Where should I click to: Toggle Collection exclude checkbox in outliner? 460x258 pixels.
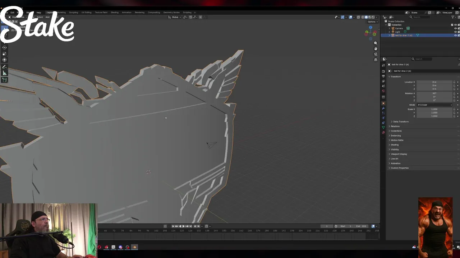(452, 25)
